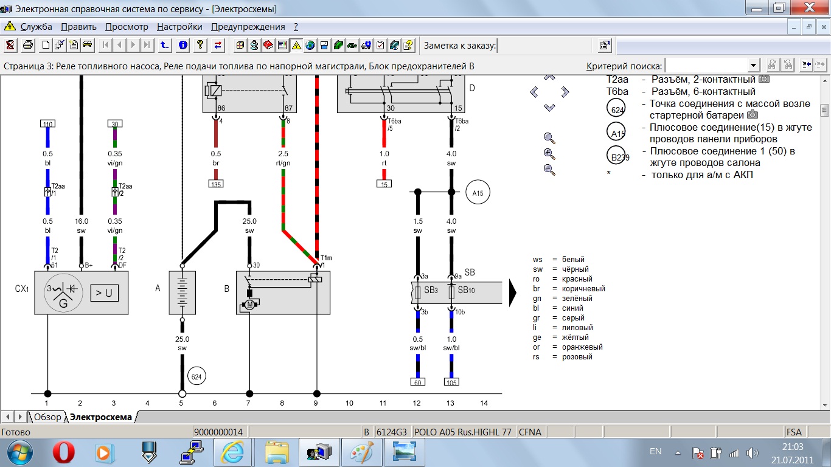Viewport: 831px width, 467px height.
Task: Pan the diagram right with the right arrow
Action: point(565,92)
